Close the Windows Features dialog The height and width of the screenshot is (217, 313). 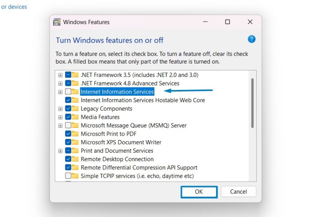click(250, 22)
